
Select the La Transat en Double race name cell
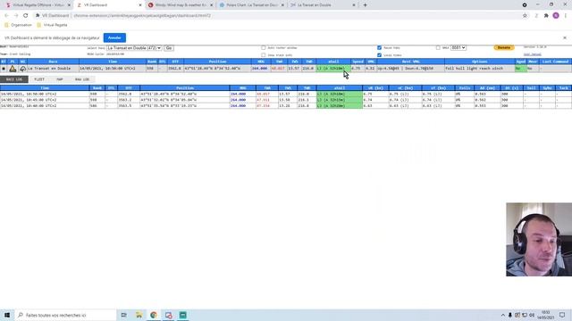pos(53,69)
